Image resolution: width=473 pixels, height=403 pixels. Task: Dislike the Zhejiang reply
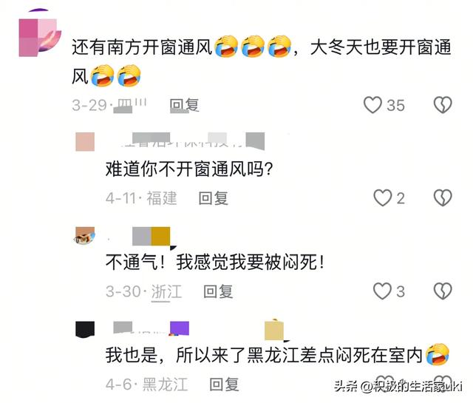[x=443, y=291]
